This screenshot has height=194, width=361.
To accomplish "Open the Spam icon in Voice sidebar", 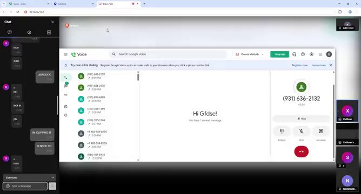I will (66, 115).
